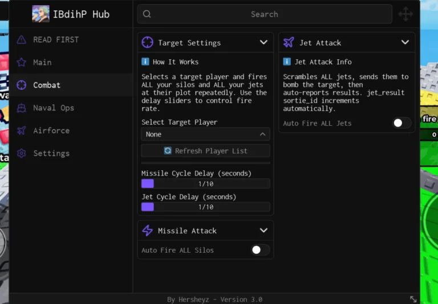
Task: Click the Jet Attack Info icon
Action: point(287,61)
